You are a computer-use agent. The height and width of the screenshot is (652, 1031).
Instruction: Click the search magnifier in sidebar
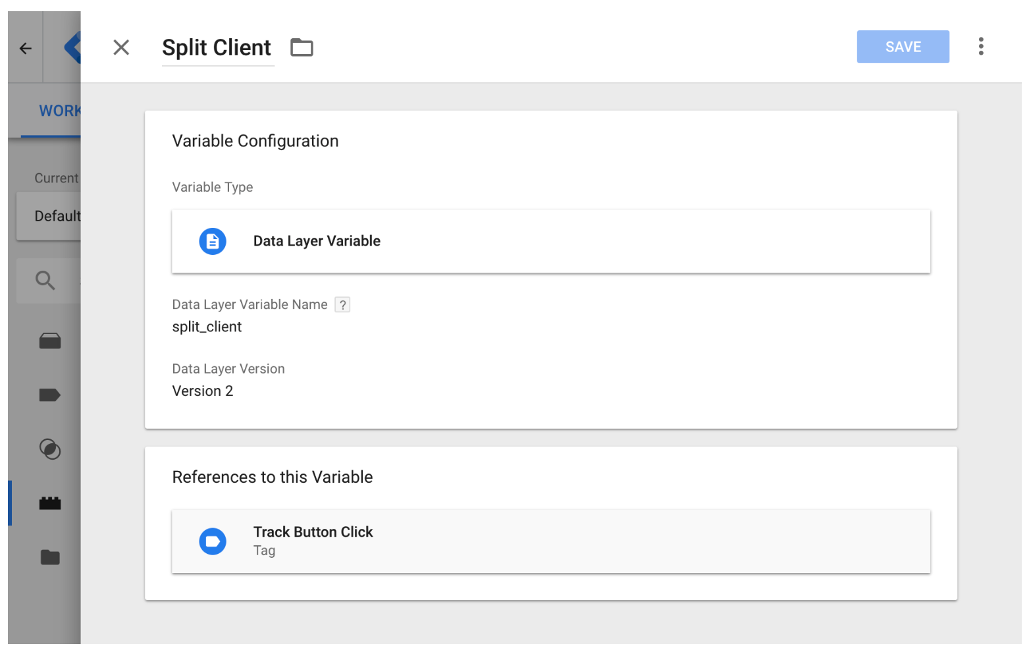45,281
